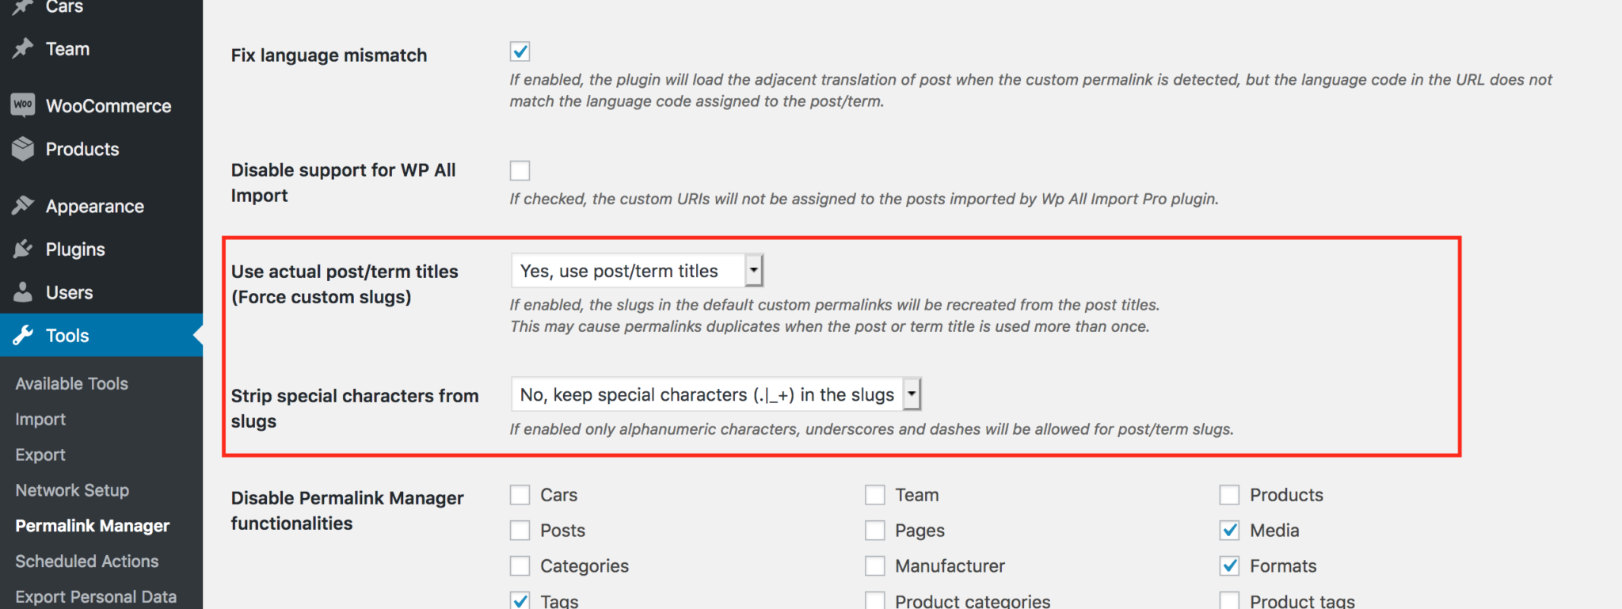Open the Use actual post/term titles dropdown
This screenshot has height=609, width=1622.
tap(637, 271)
